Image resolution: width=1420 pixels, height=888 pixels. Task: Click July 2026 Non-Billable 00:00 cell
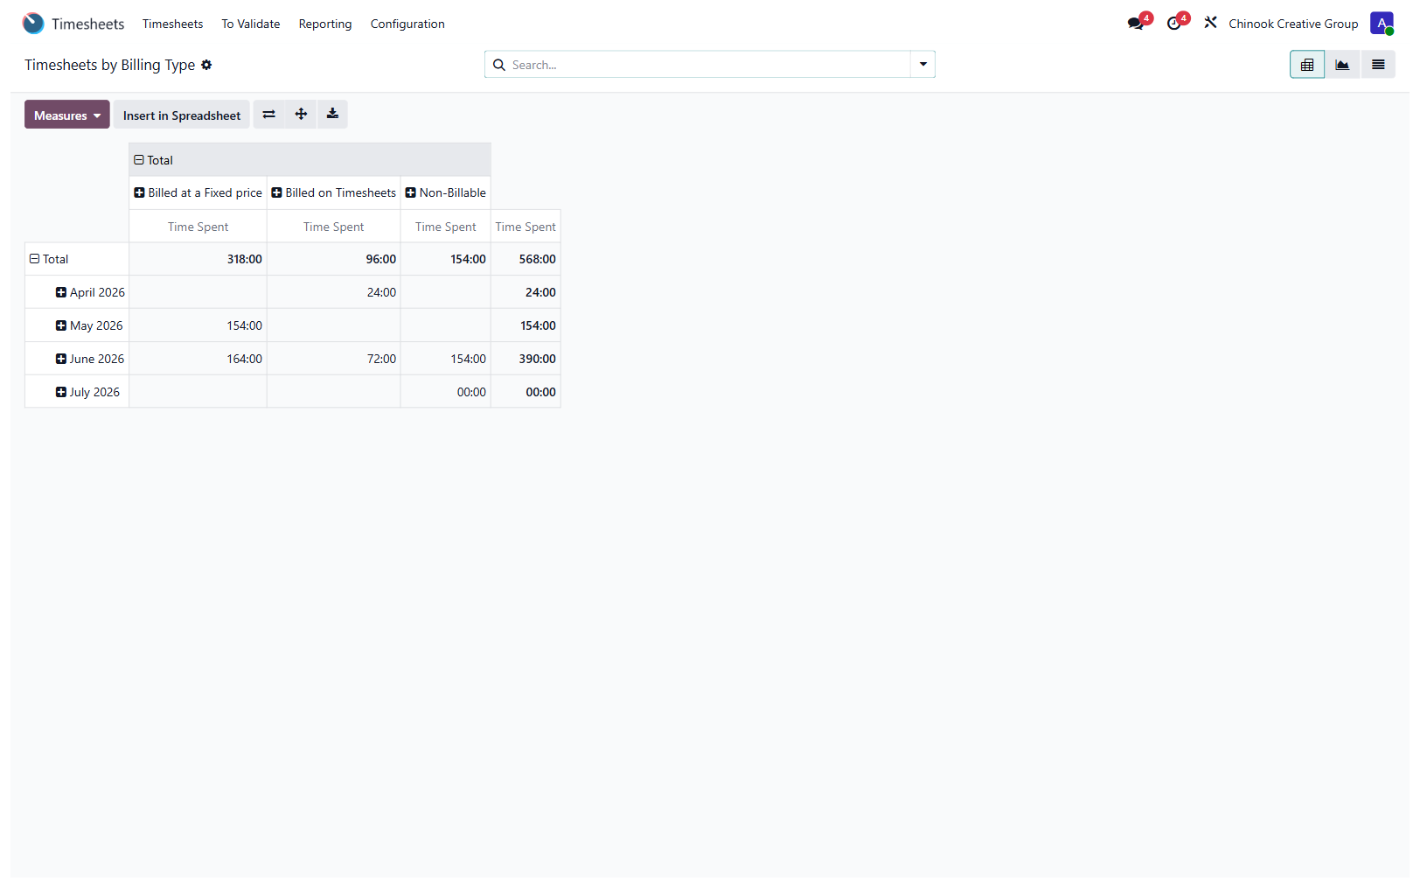[x=445, y=392]
